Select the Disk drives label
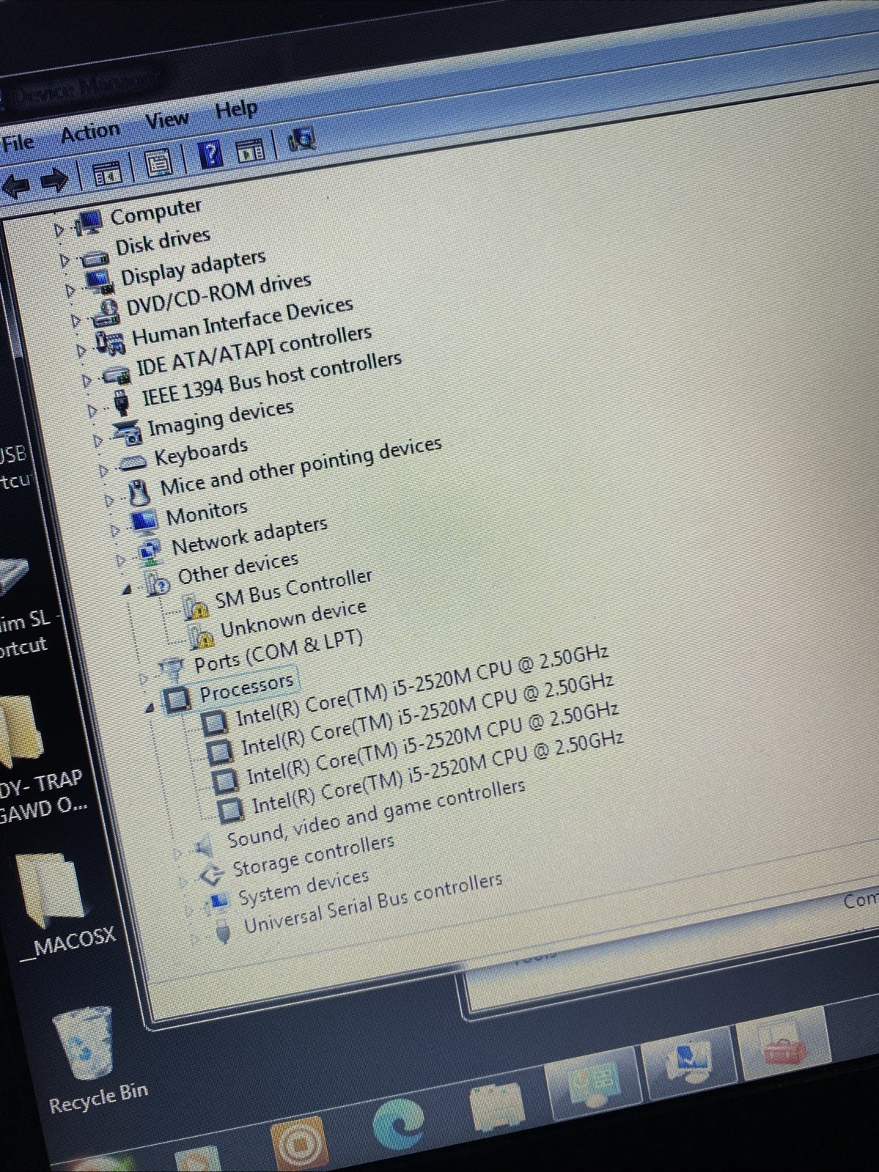879x1172 pixels. [163, 241]
